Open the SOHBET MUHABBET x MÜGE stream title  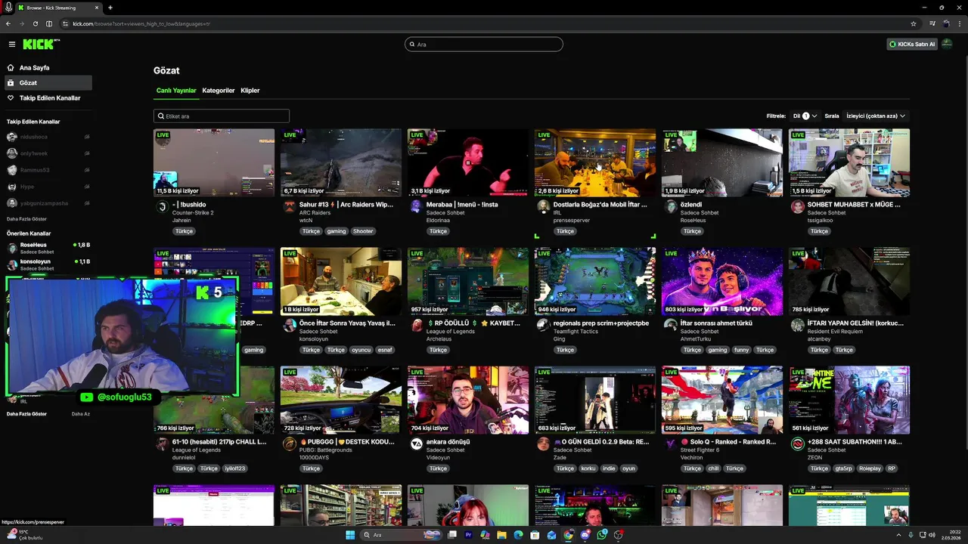click(x=854, y=205)
